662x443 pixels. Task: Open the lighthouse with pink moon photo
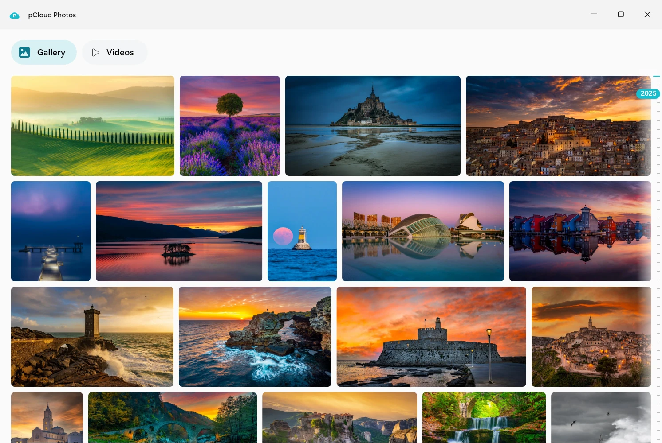[302, 231]
